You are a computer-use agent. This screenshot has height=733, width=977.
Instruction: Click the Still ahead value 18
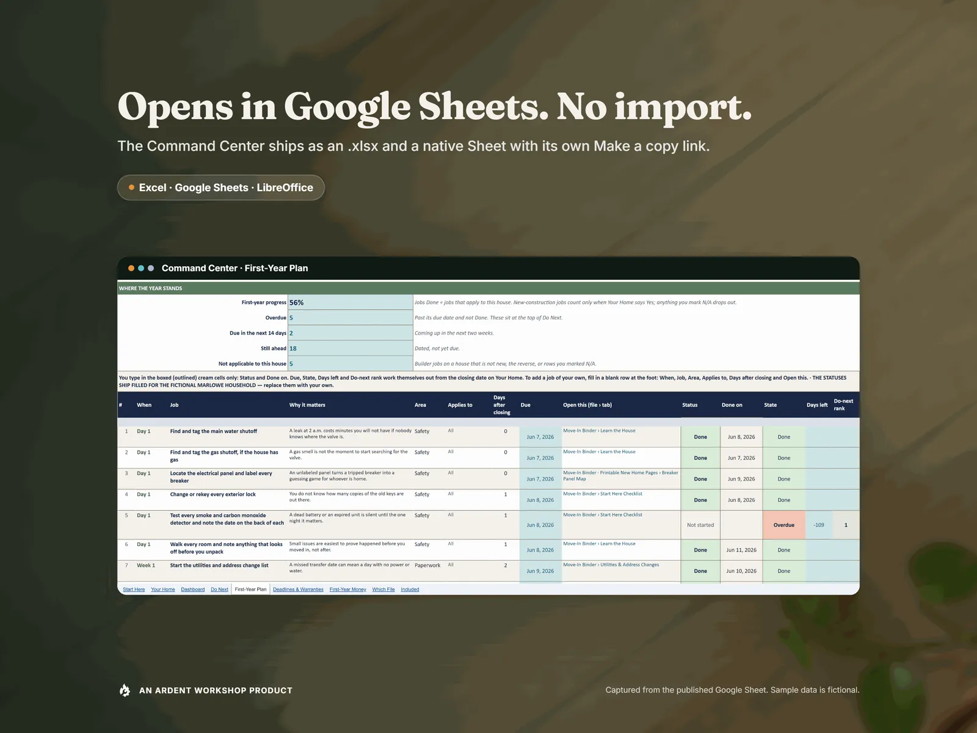pyautogui.click(x=350, y=348)
